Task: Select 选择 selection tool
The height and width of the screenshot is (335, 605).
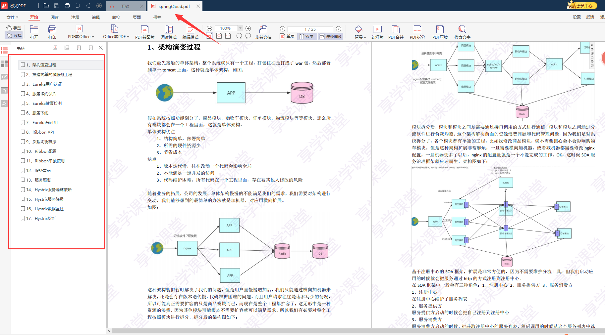Action: pyautogui.click(x=14, y=35)
